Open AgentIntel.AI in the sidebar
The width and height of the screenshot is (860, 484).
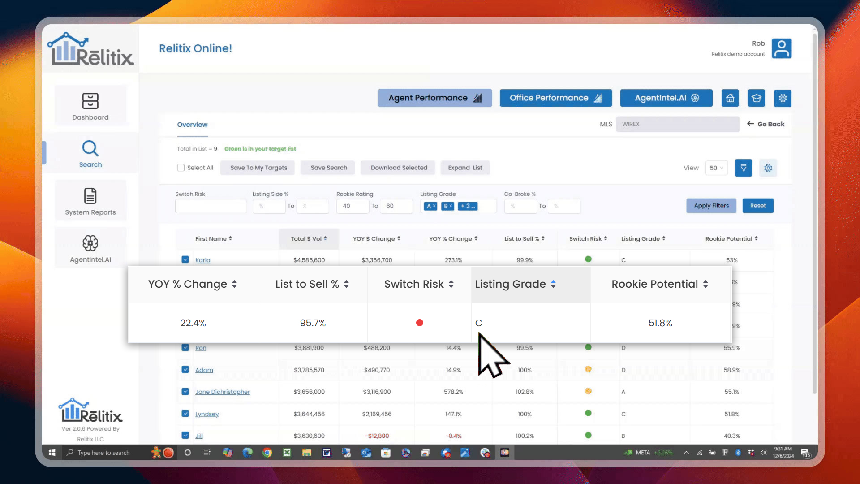tap(90, 249)
